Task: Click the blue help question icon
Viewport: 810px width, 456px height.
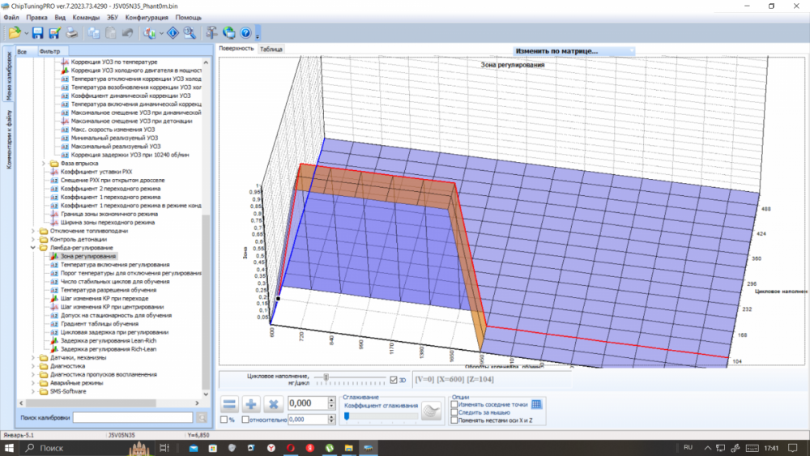Action: (245, 33)
